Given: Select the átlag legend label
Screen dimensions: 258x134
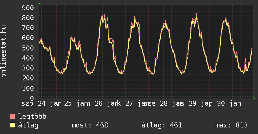Looking at the screenshot, I should pyautogui.click(x=28, y=125).
